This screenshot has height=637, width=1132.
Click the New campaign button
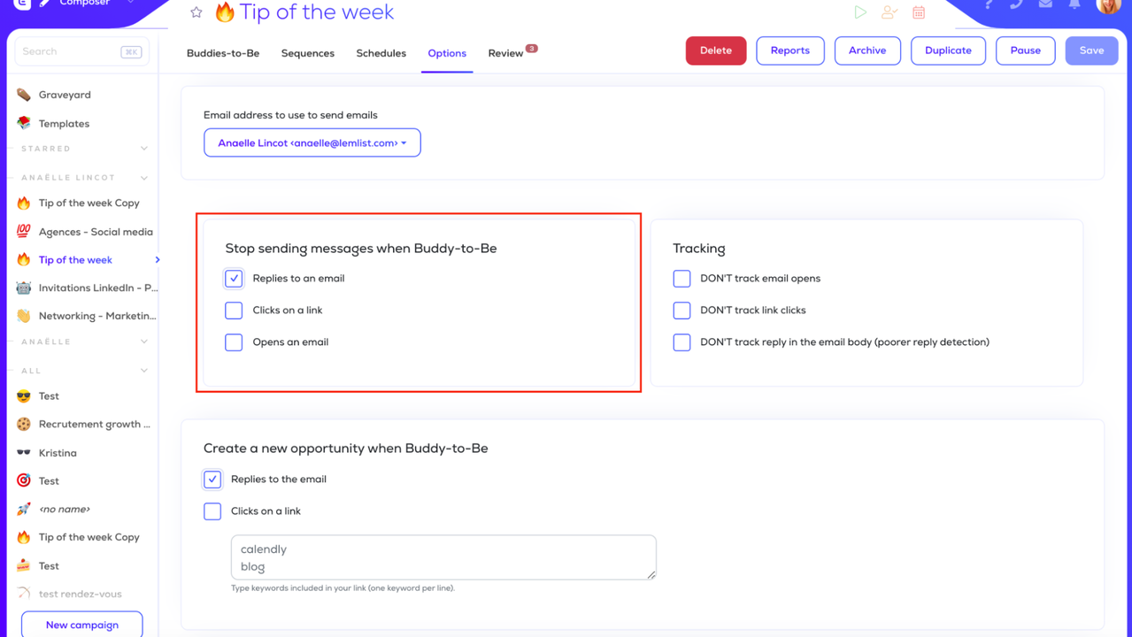click(81, 625)
